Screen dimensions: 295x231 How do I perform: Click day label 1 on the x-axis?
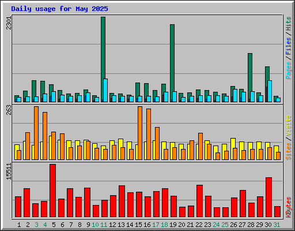pos(19,225)
